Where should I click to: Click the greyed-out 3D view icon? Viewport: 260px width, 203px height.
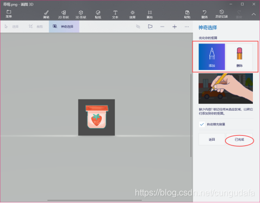pyautogui.click(x=138, y=27)
